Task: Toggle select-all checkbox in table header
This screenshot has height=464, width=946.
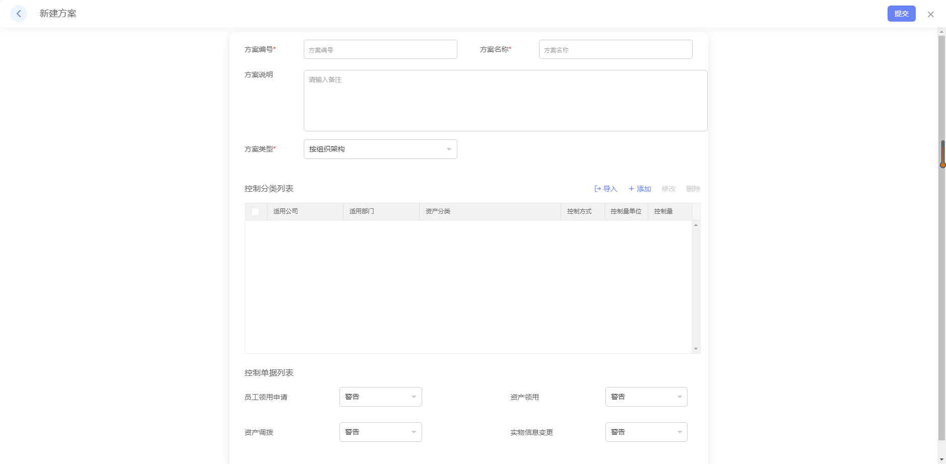Action: [x=255, y=212]
